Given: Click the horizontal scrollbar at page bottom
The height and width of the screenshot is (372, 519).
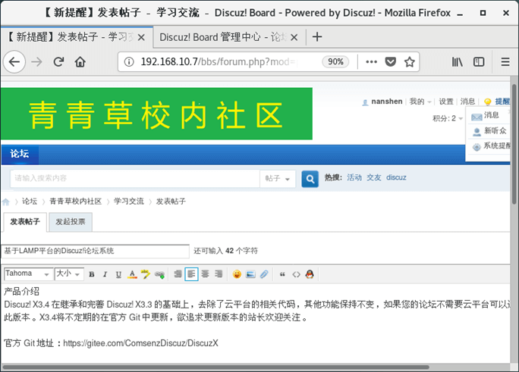Looking at the screenshot, I should coord(215,367).
